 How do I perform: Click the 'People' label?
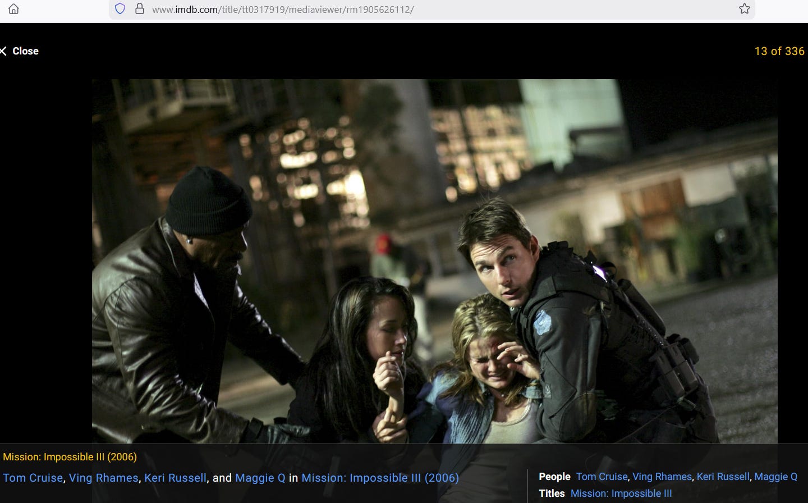[554, 477]
